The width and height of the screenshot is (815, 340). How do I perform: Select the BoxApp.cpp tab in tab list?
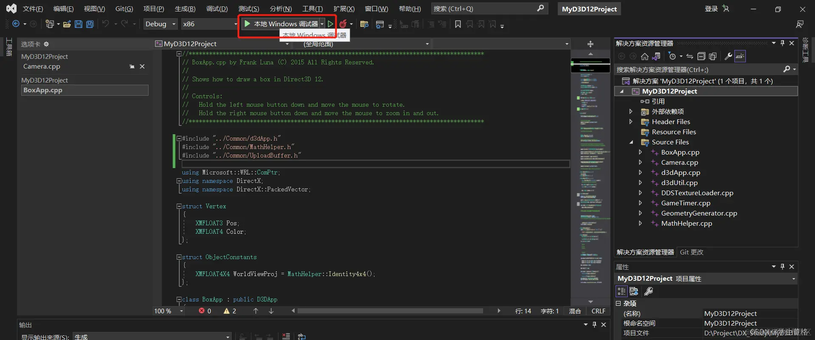(x=85, y=90)
